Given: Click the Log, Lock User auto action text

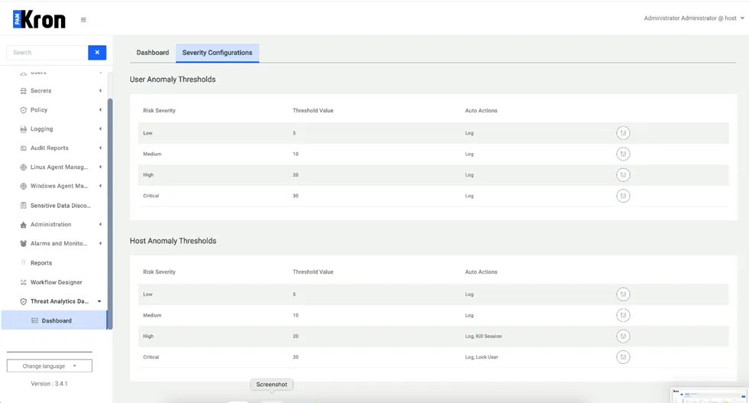Looking at the screenshot, I should pyautogui.click(x=481, y=357).
